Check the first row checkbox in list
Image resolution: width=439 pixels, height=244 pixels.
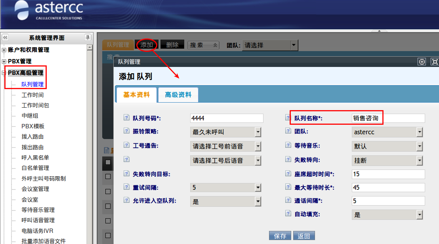pyautogui.click(x=108, y=176)
